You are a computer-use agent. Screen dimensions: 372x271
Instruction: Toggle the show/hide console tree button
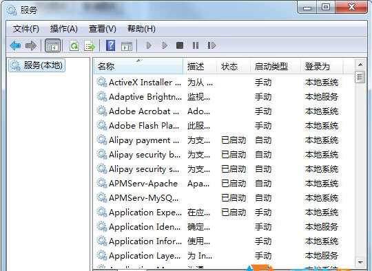[52, 45]
